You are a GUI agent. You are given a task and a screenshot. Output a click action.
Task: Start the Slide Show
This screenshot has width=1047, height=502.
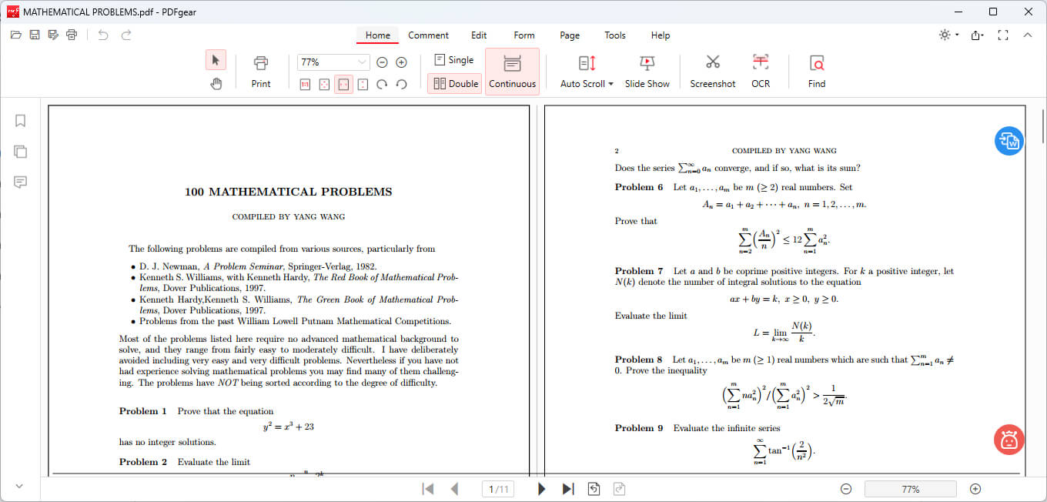tap(647, 72)
